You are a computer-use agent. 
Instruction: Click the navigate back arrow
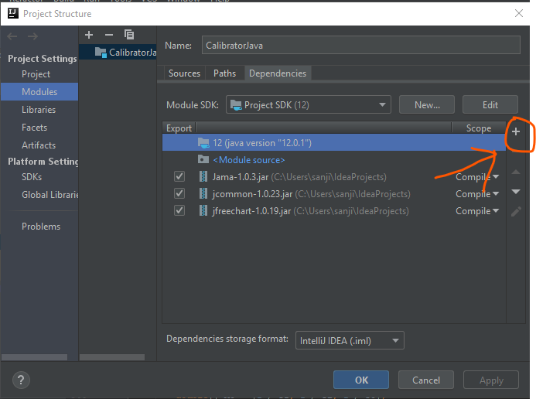click(x=12, y=36)
